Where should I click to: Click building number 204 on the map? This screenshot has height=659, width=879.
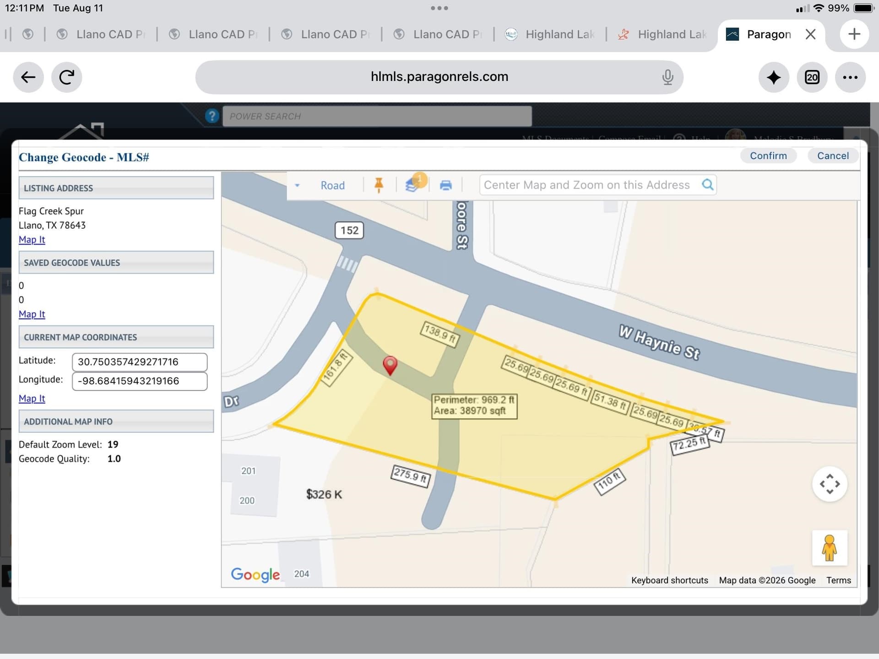302,574
